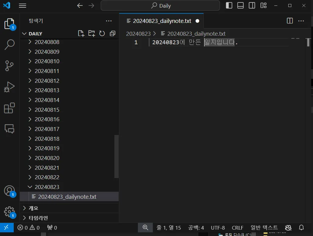313x236 pixels.
Task: Expand the 타임라인 timeline section
Action: click(x=69, y=218)
